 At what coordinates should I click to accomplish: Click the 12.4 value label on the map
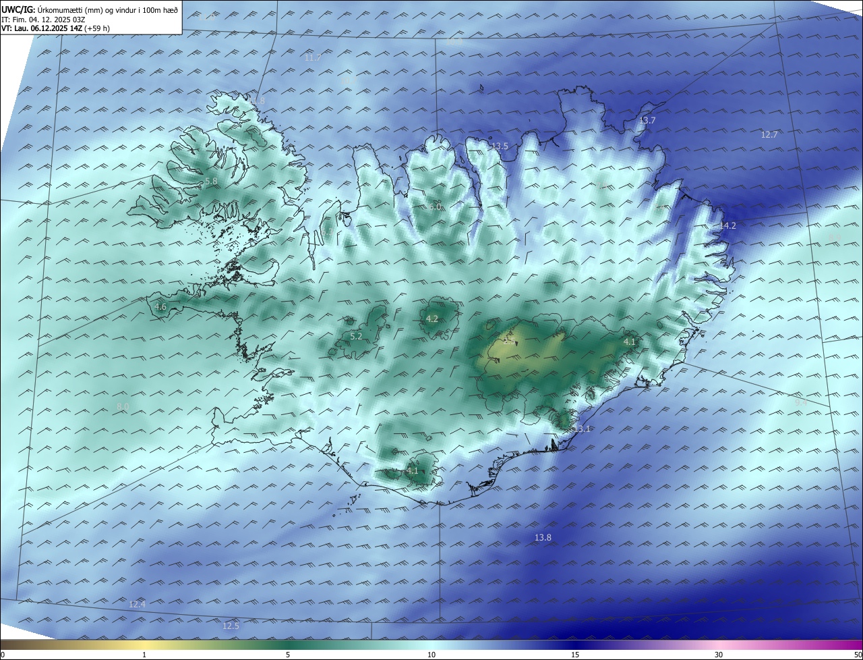(x=137, y=604)
